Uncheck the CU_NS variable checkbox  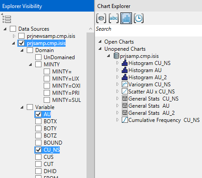(x=38, y=150)
